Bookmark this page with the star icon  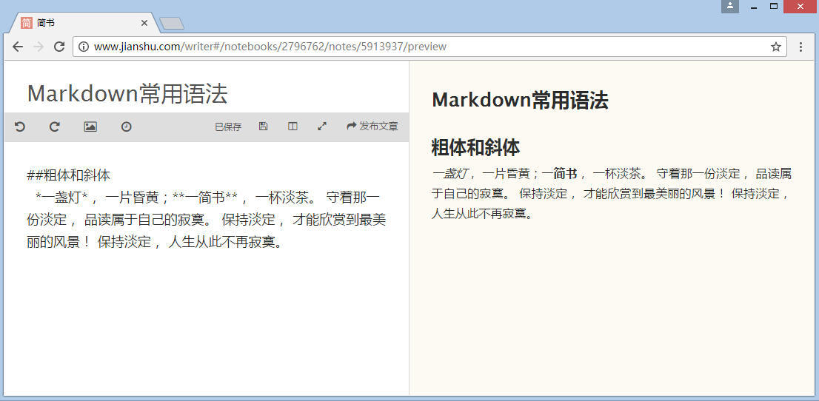point(775,47)
